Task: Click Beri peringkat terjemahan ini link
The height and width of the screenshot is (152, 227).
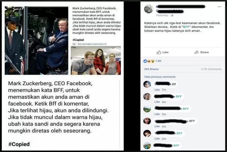Action: coord(92,44)
